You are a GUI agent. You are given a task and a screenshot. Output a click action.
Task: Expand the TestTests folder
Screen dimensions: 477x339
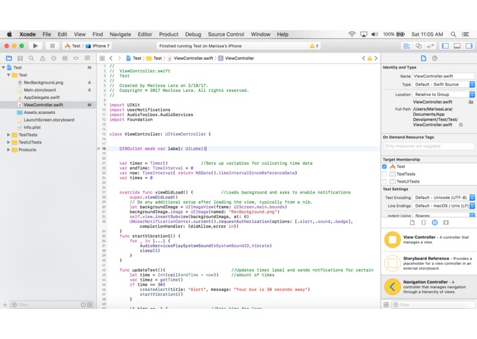(x=8, y=135)
